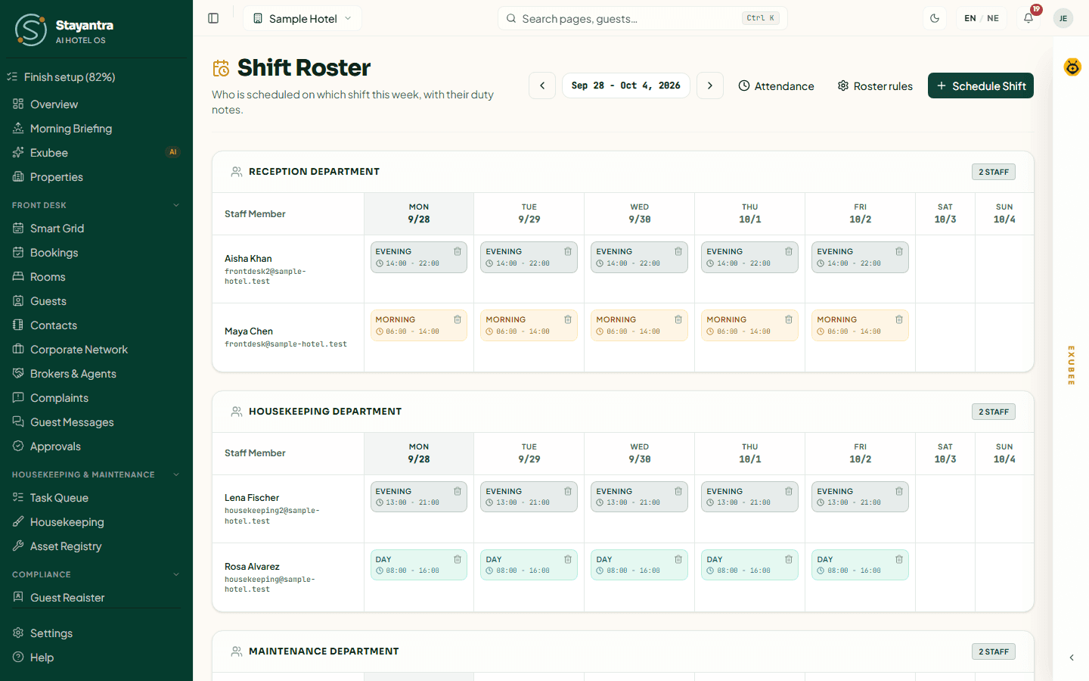Toggle the sidebar panel icon

click(x=213, y=18)
